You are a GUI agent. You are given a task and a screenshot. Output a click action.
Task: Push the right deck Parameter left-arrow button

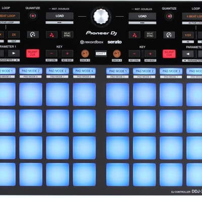tap(188, 54)
